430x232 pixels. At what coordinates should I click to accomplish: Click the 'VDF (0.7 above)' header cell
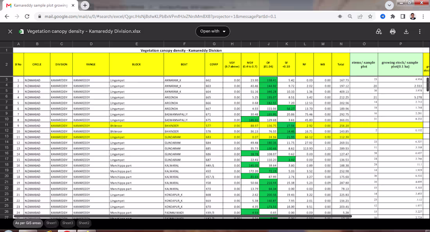232,64
